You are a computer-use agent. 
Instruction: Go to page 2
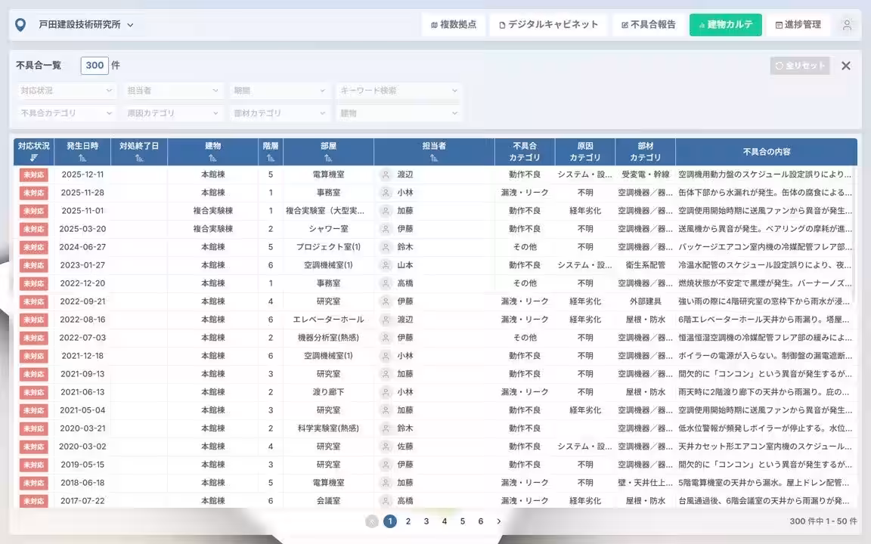408,521
